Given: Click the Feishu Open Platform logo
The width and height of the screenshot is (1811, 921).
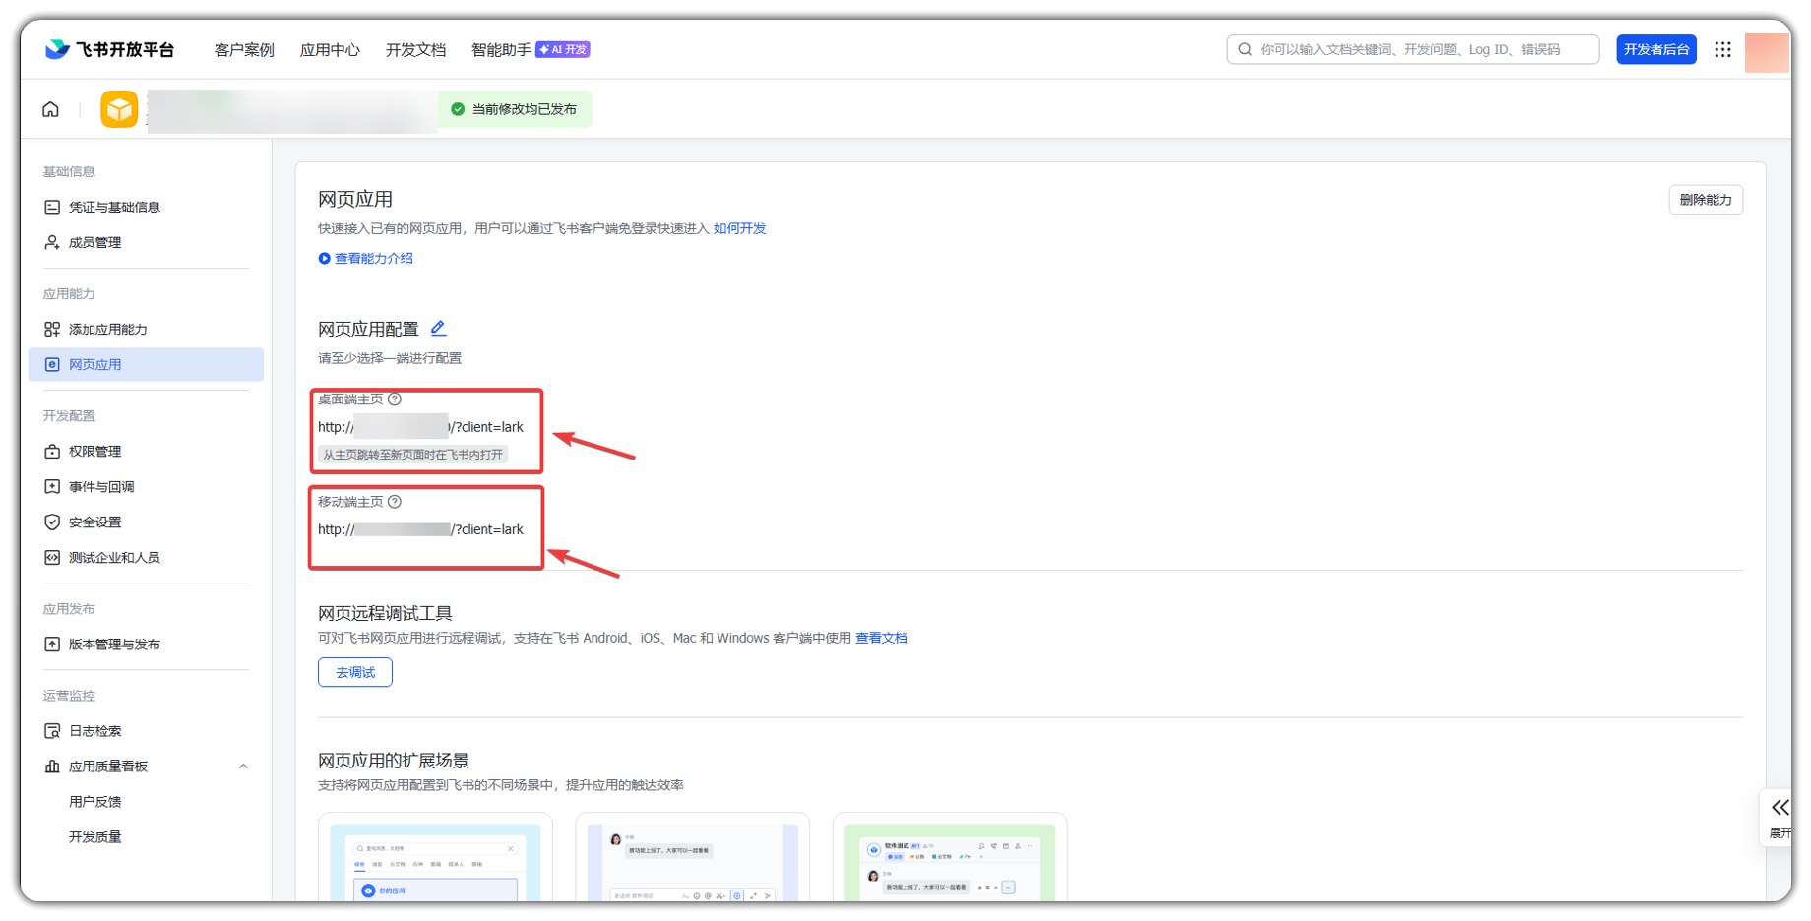Looking at the screenshot, I should tap(109, 49).
